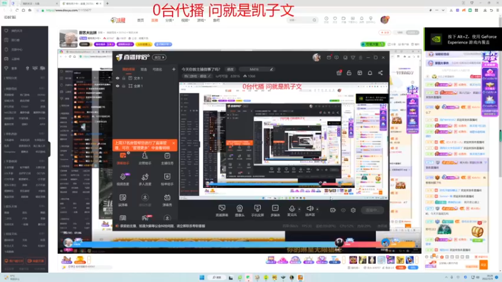502x282 pixels.
Task: Click streamer avatar thumbnail on Douyu page
Action: point(68,38)
